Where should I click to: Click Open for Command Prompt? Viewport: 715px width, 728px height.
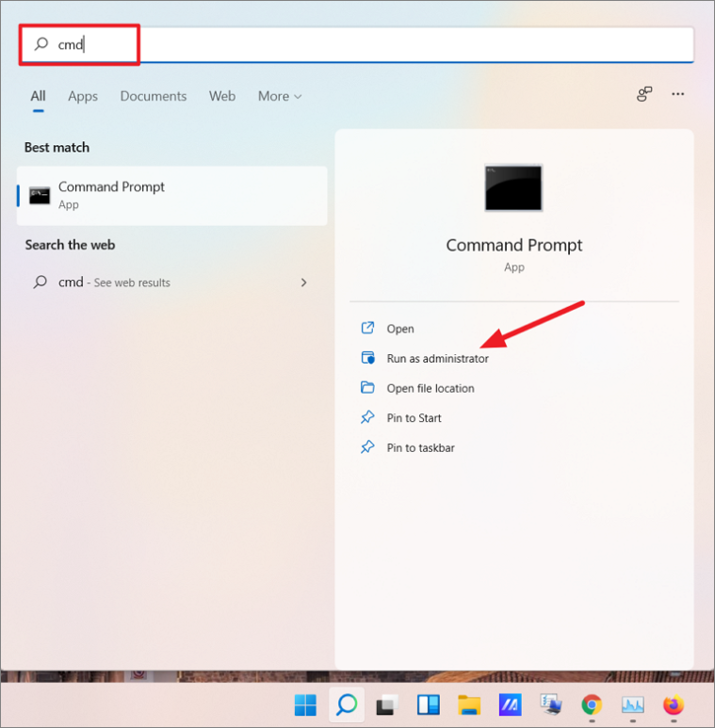[400, 329]
